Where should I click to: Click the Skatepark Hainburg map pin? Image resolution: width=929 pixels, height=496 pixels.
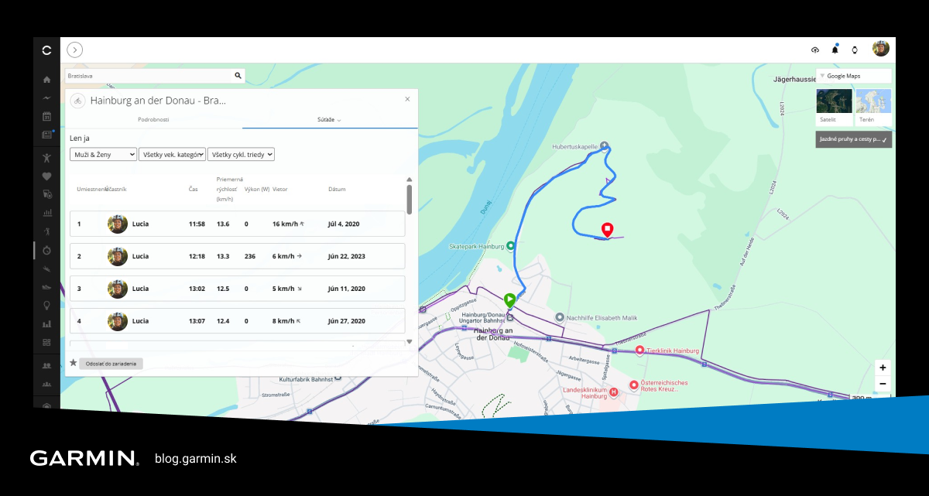click(511, 246)
